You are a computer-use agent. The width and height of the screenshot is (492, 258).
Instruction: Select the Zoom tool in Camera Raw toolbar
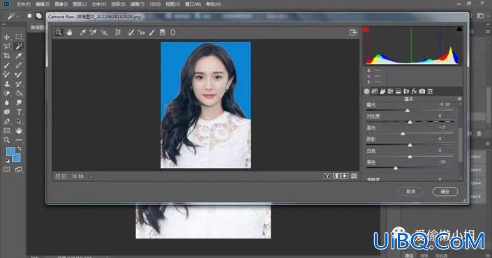pos(59,32)
